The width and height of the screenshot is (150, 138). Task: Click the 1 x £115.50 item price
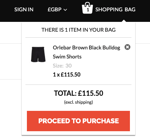(x=67, y=75)
